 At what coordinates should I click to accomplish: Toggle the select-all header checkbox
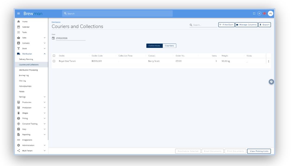pos(54,56)
